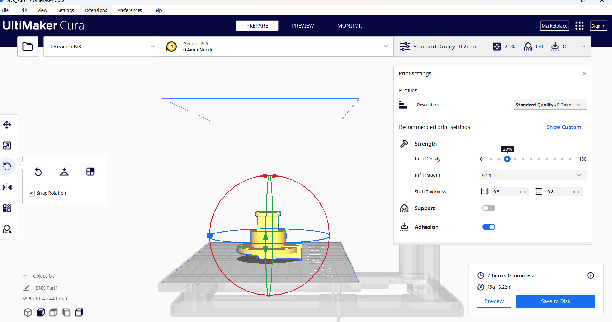Open Standard Quality resolution dropdown
The height and width of the screenshot is (322, 612).
point(550,105)
